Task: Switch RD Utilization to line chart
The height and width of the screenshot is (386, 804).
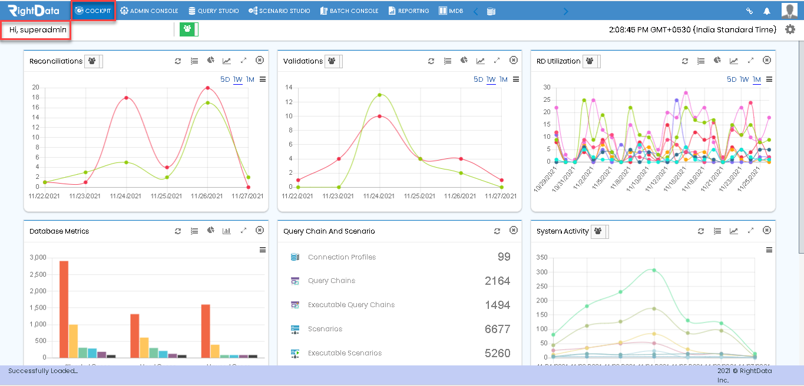Action: (x=734, y=61)
